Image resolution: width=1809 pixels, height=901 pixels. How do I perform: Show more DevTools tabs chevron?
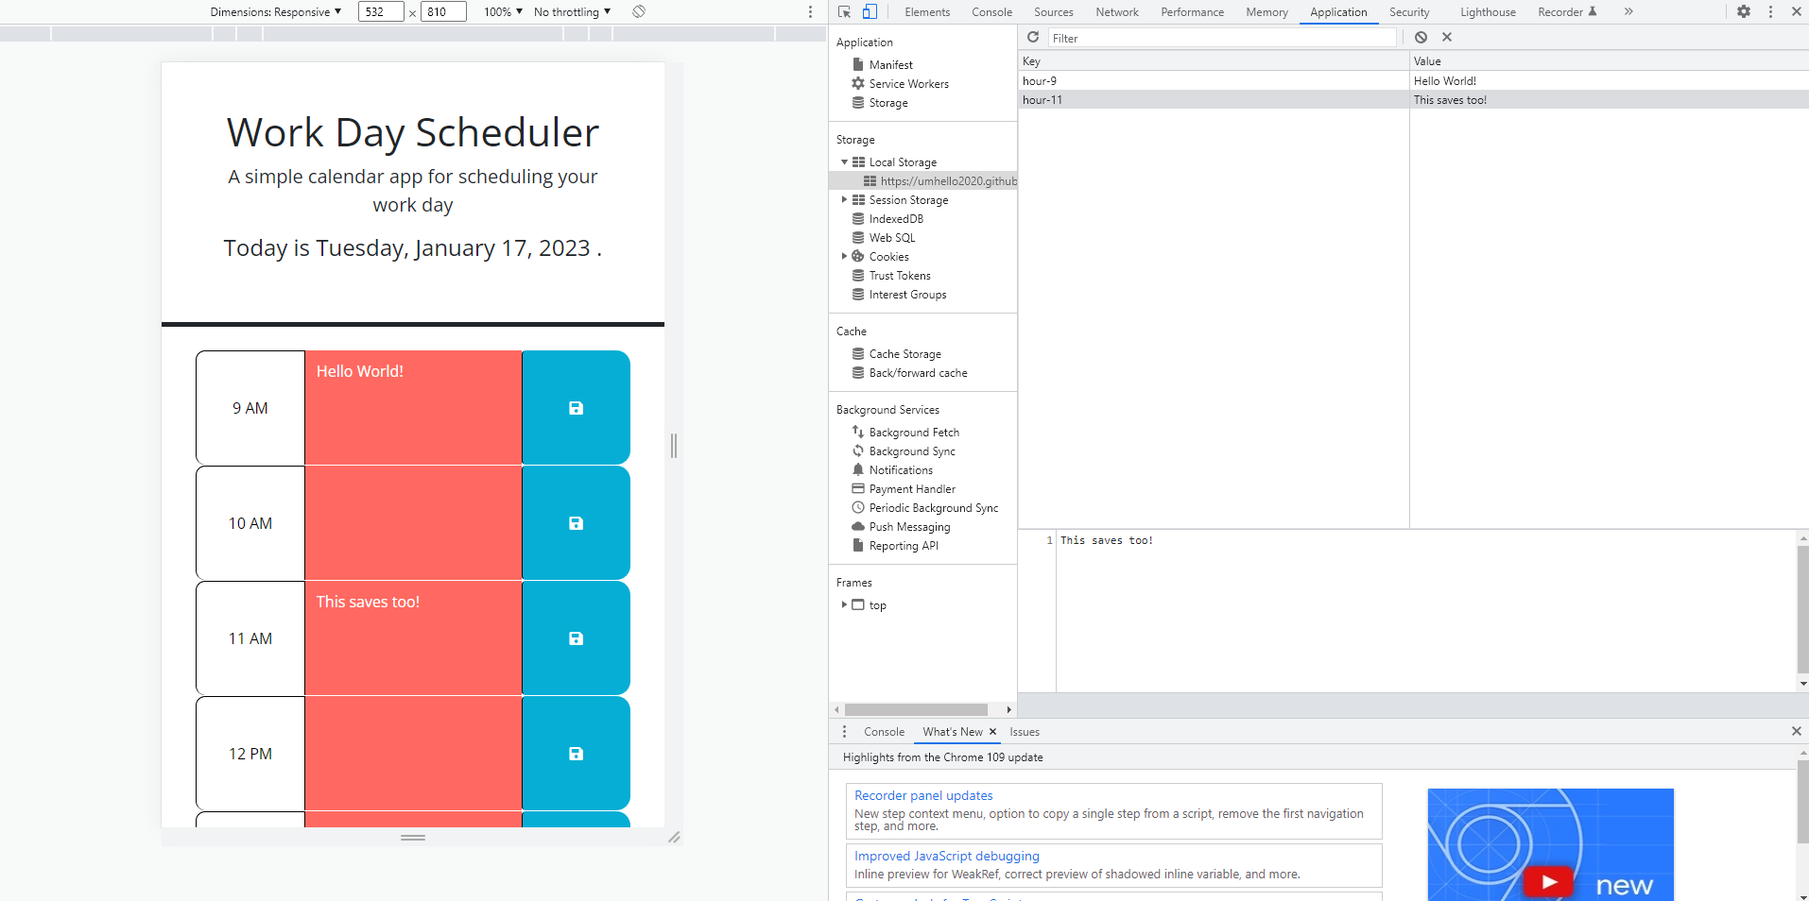pyautogui.click(x=1628, y=11)
